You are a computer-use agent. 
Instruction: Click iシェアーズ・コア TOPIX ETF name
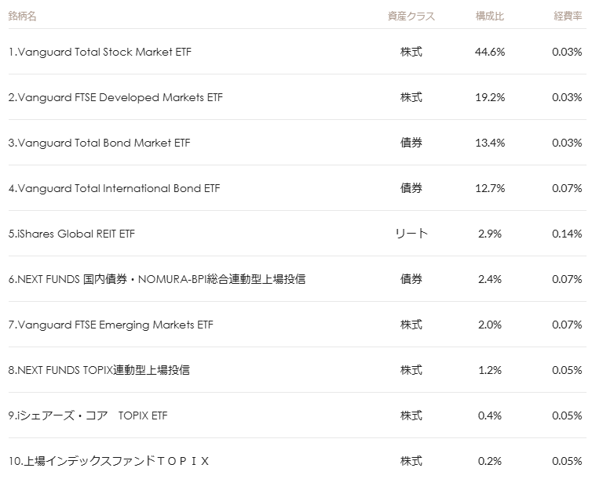88,416
